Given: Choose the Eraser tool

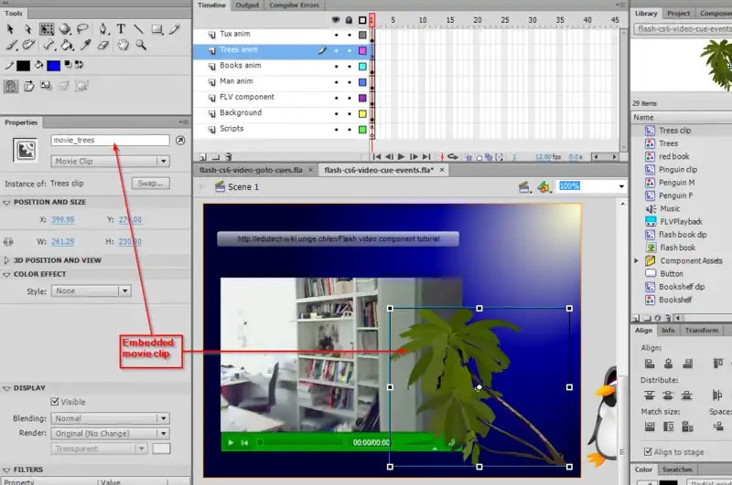Looking at the screenshot, I should 102,44.
